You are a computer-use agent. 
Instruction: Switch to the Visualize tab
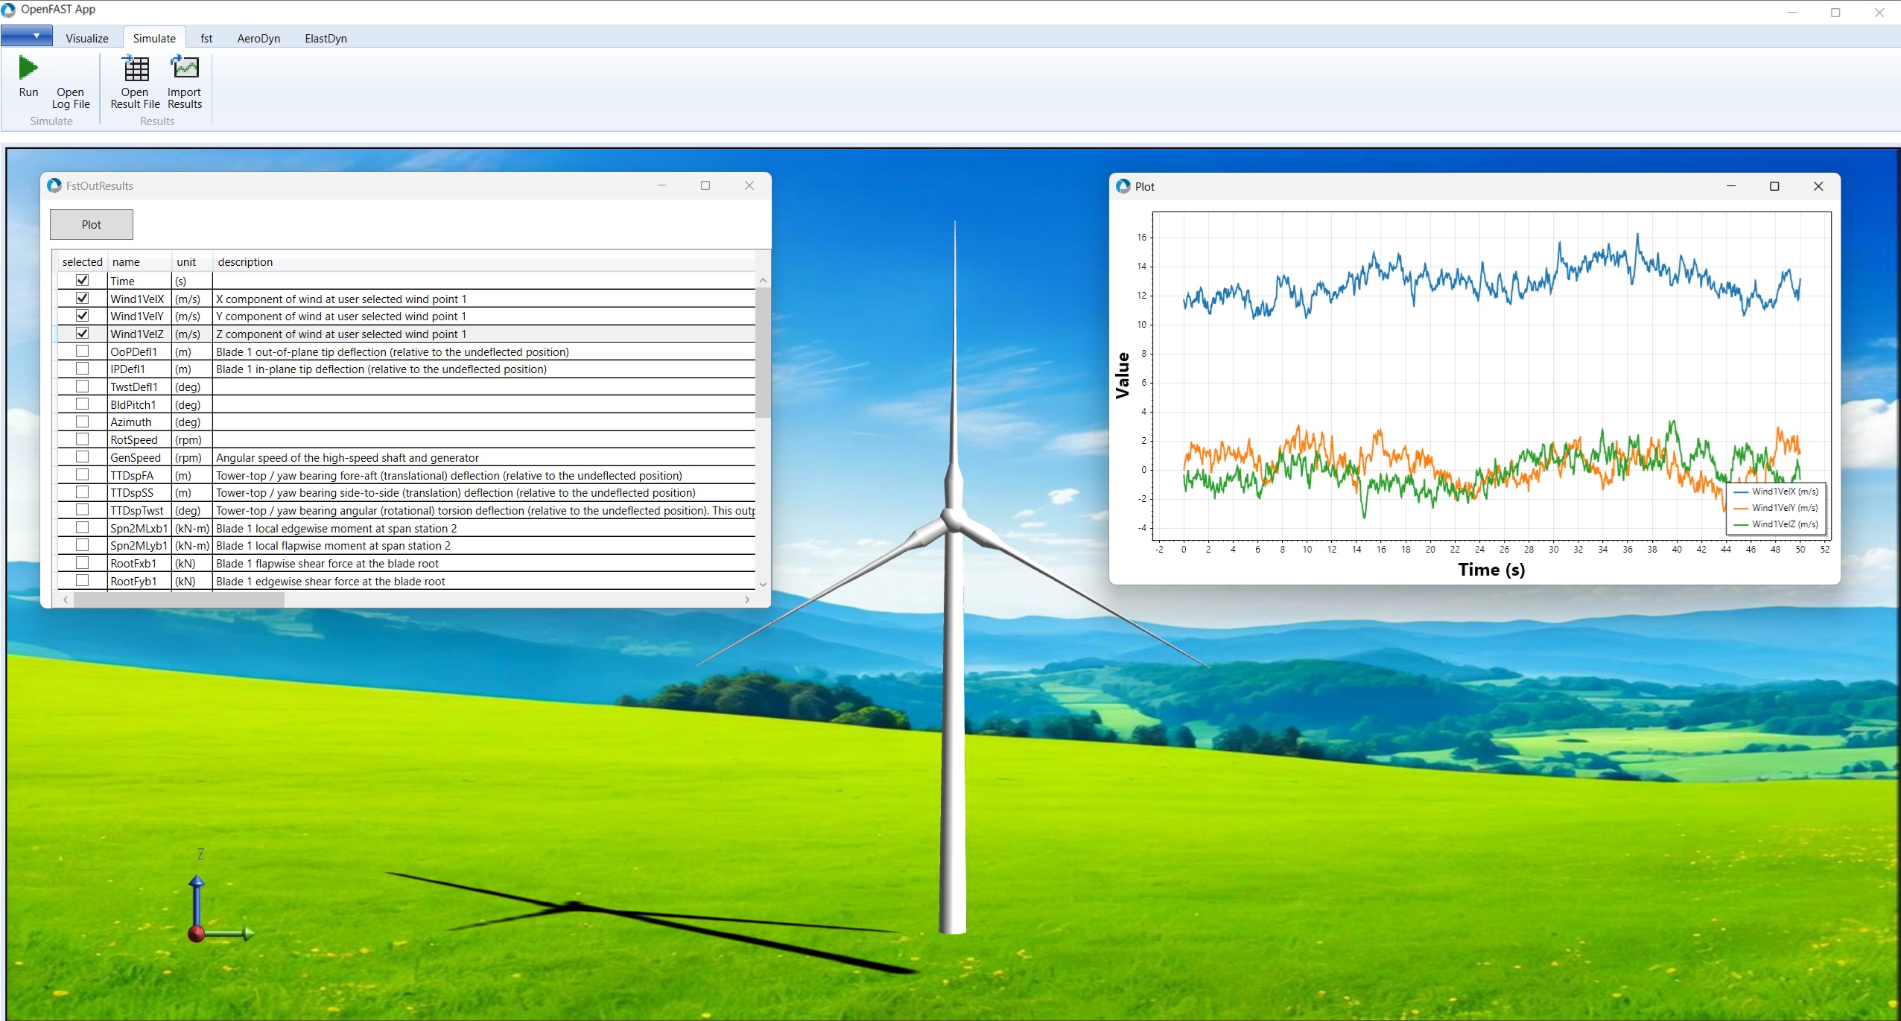86,39
